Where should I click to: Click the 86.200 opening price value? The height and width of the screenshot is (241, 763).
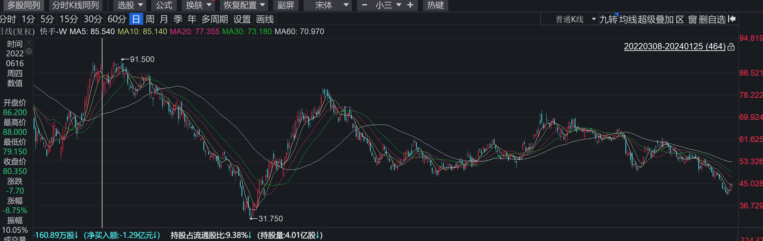tap(15, 112)
